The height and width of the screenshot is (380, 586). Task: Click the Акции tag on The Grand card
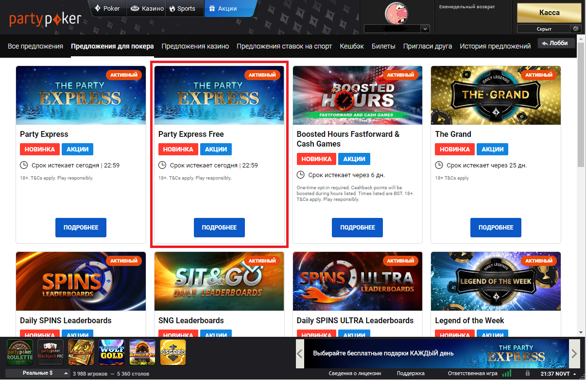tap(493, 149)
